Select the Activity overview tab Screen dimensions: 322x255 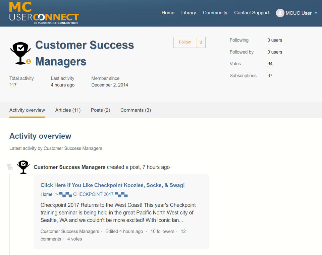[x=27, y=110]
